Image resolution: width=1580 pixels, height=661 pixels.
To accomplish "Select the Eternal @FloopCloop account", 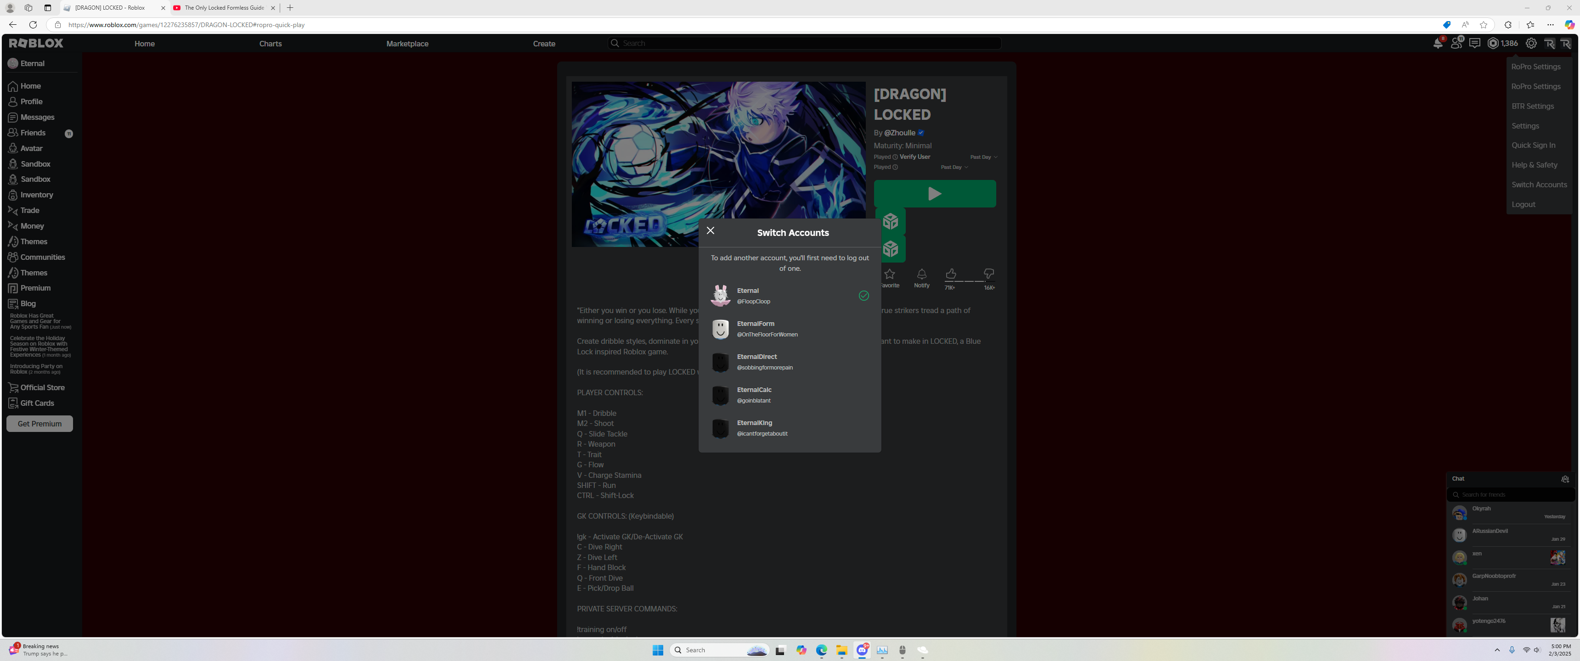I will (790, 296).
